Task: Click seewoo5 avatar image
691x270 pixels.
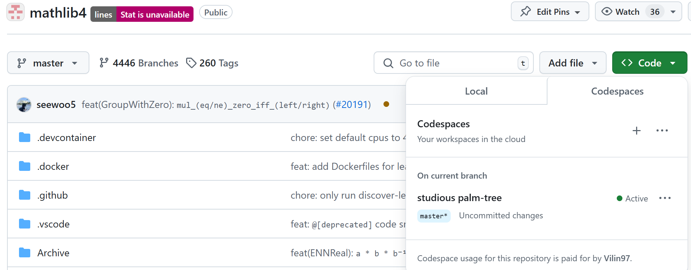Action: point(24,104)
